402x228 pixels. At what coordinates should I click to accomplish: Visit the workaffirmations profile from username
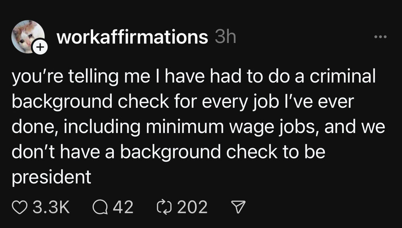pyautogui.click(x=132, y=38)
